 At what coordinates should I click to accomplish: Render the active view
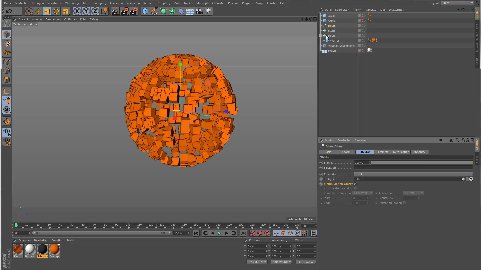click(115, 11)
